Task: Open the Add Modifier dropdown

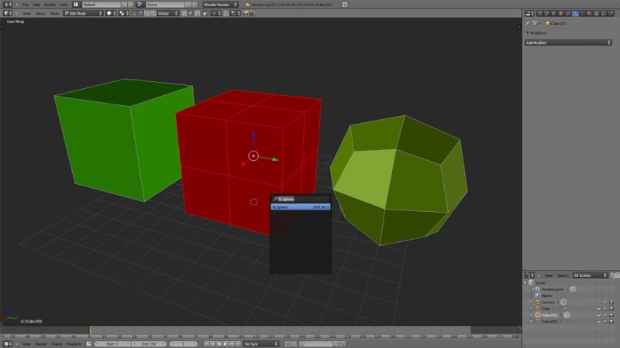Action: [568, 43]
